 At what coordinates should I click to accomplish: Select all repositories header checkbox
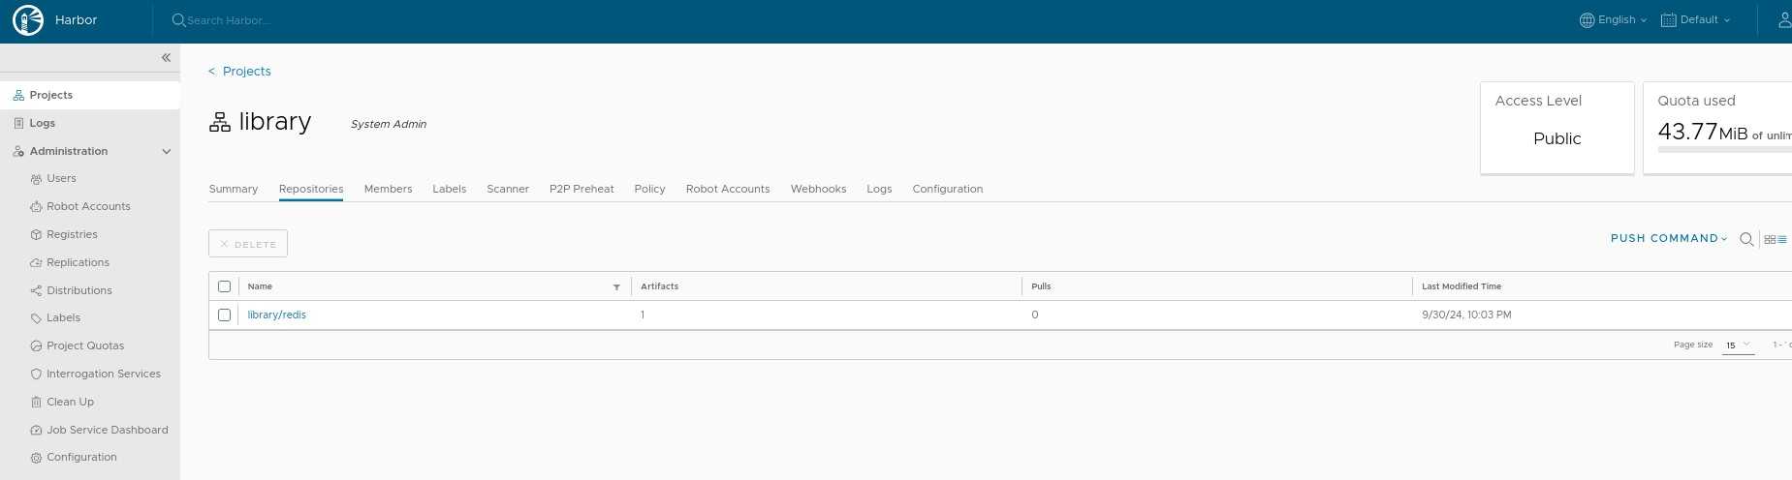(x=225, y=286)
